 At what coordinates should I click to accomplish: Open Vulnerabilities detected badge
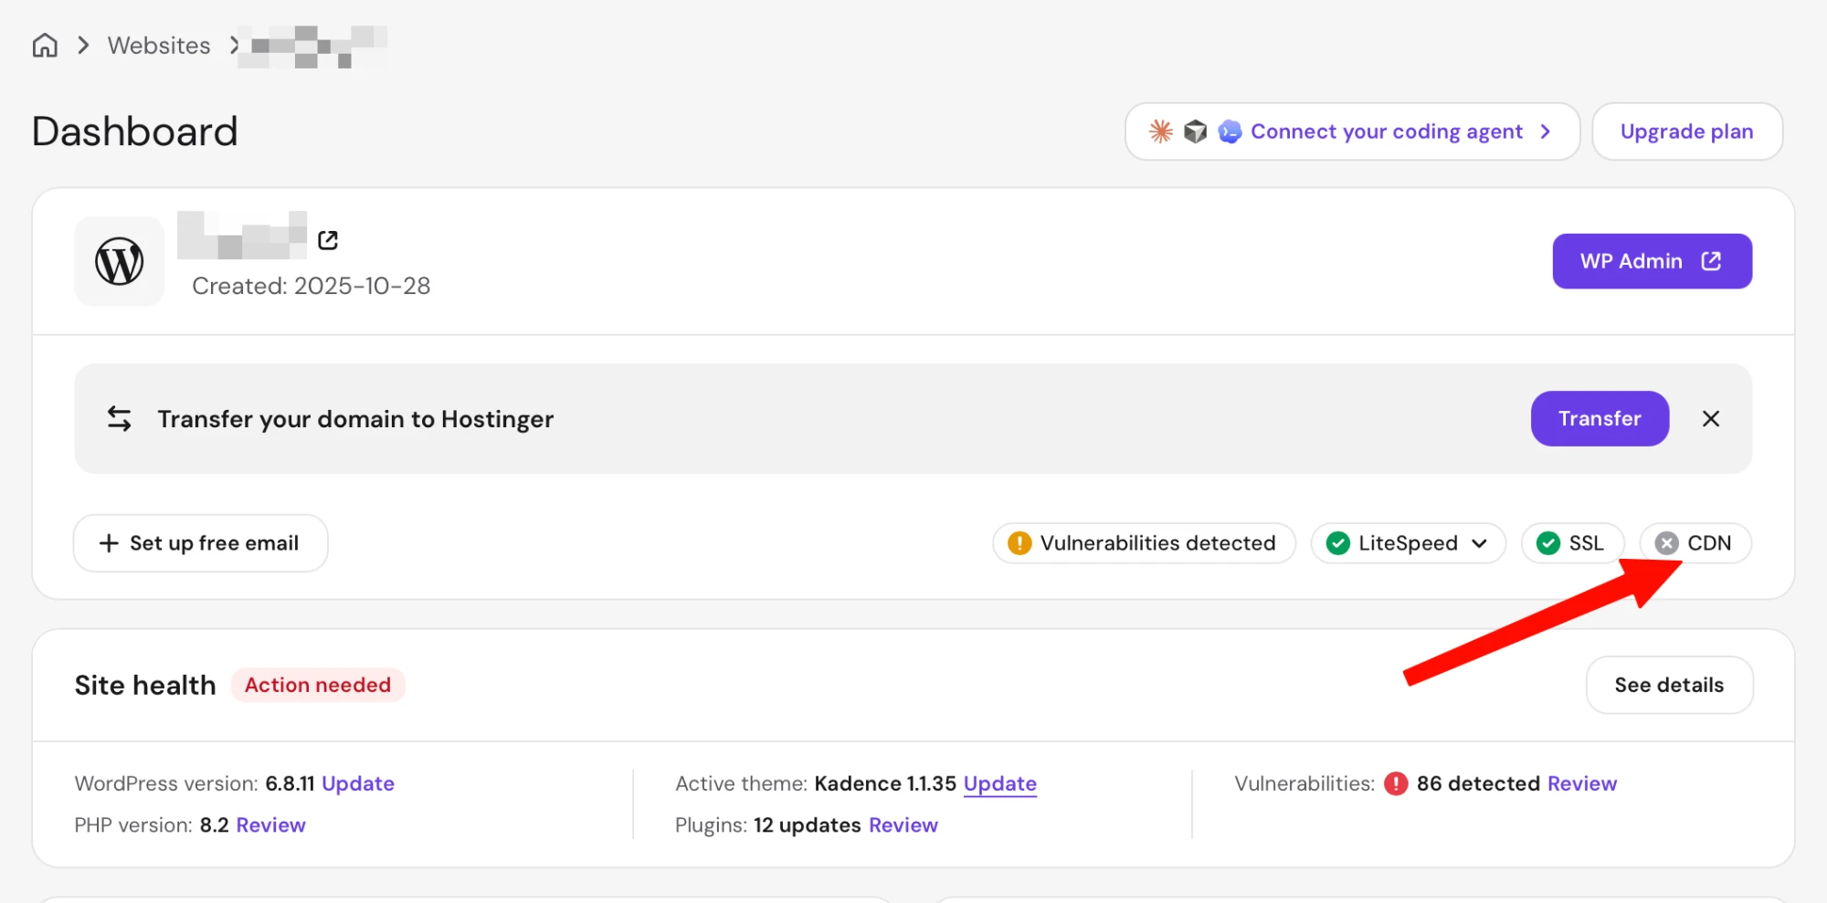(x=1144, y=543)
